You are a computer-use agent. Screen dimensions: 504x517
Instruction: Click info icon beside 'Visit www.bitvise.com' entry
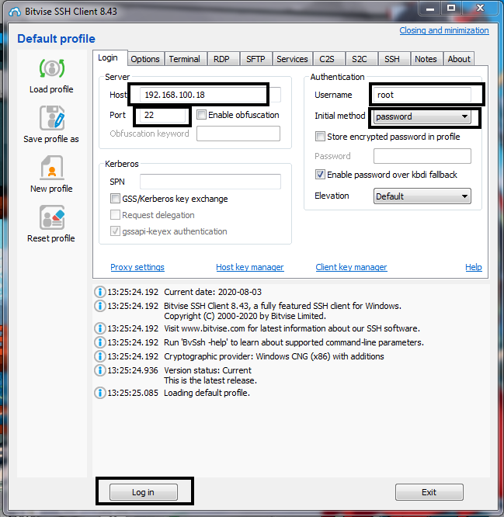(x=99, y=328)
